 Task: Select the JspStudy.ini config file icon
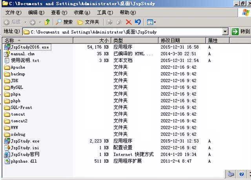pos(7,148)
